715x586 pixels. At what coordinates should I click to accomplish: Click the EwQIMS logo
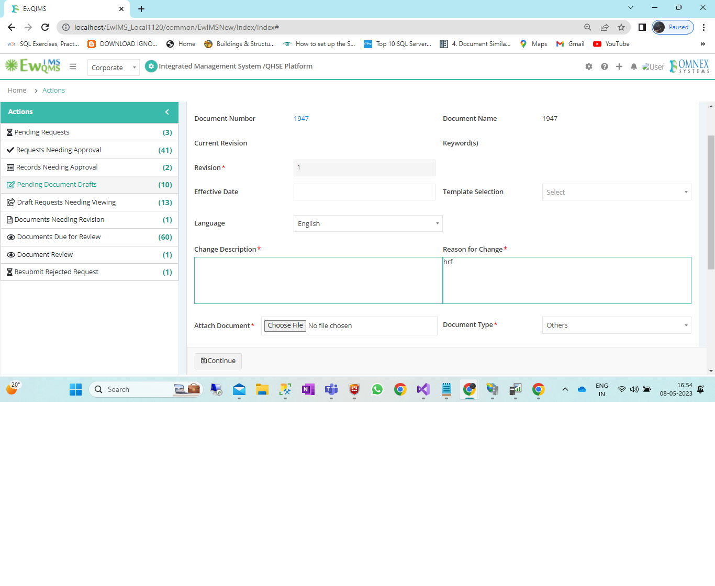(x=33, y=66)
